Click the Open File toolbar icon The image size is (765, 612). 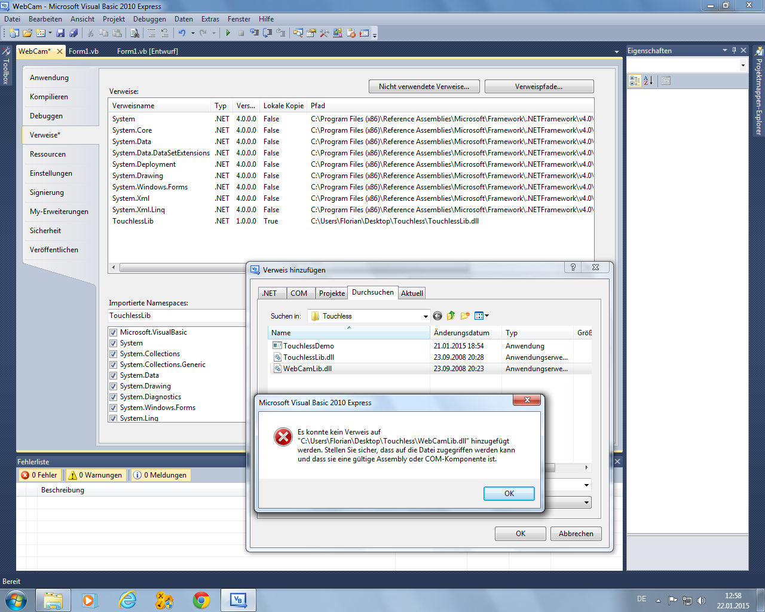(x=27, y=33)
